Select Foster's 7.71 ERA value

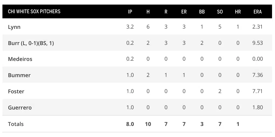pos(257,91)
